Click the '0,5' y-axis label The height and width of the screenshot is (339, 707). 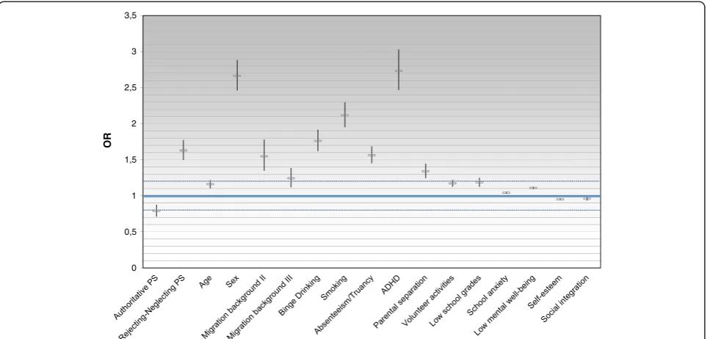pos(130,232)
